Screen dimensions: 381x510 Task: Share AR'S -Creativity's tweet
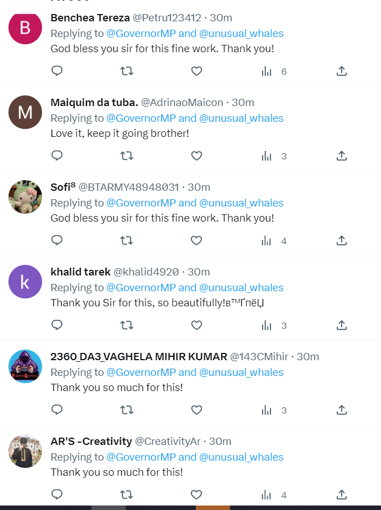[341, 495]
